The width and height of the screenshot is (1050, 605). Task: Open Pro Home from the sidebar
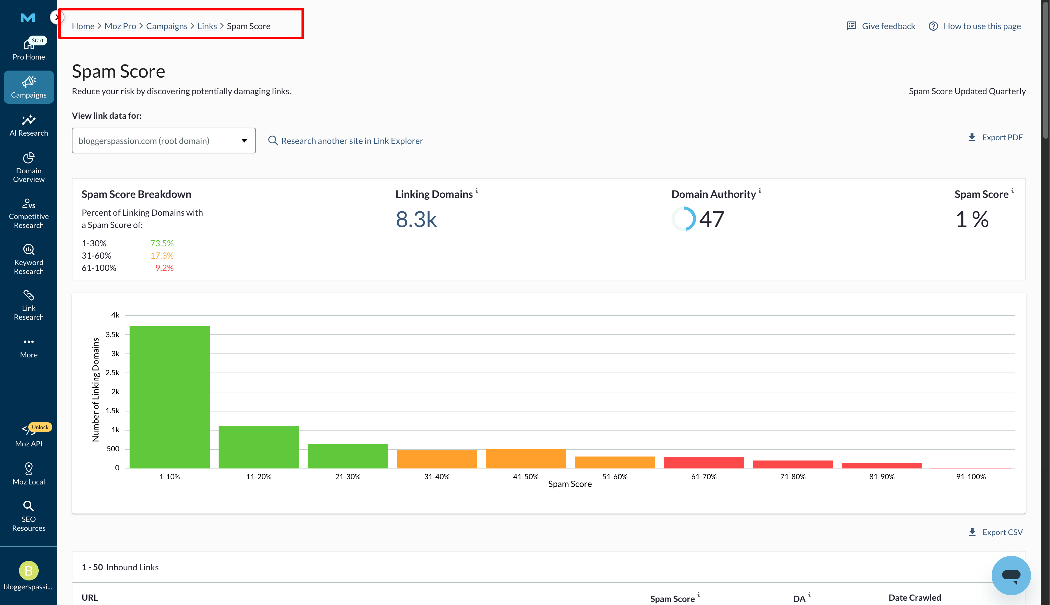[28, 48]
